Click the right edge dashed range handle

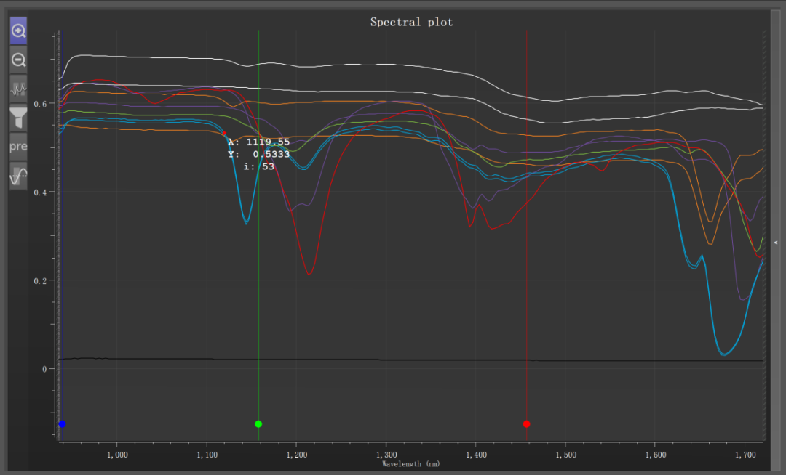tap(763, 235)
